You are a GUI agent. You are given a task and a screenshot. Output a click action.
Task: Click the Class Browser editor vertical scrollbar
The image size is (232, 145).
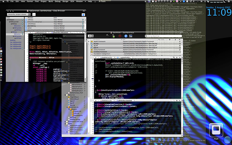85,58
